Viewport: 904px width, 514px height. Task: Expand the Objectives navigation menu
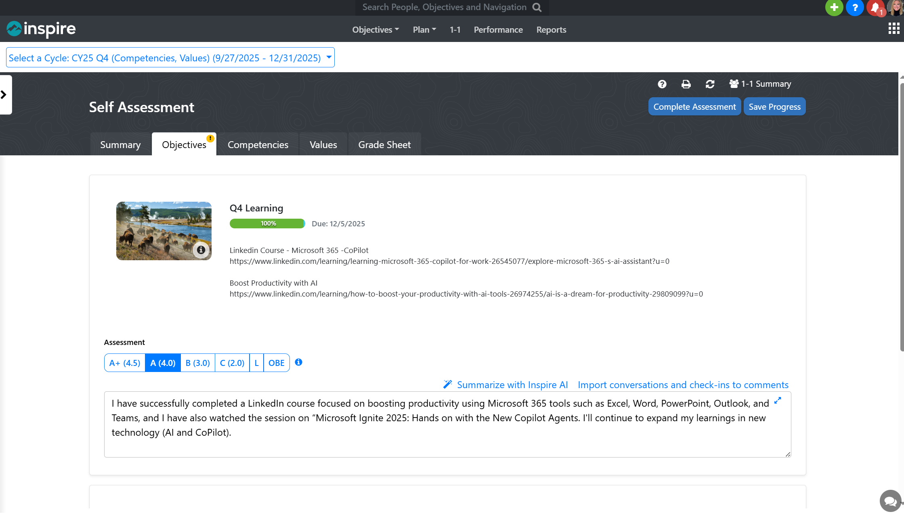point(375,29)
